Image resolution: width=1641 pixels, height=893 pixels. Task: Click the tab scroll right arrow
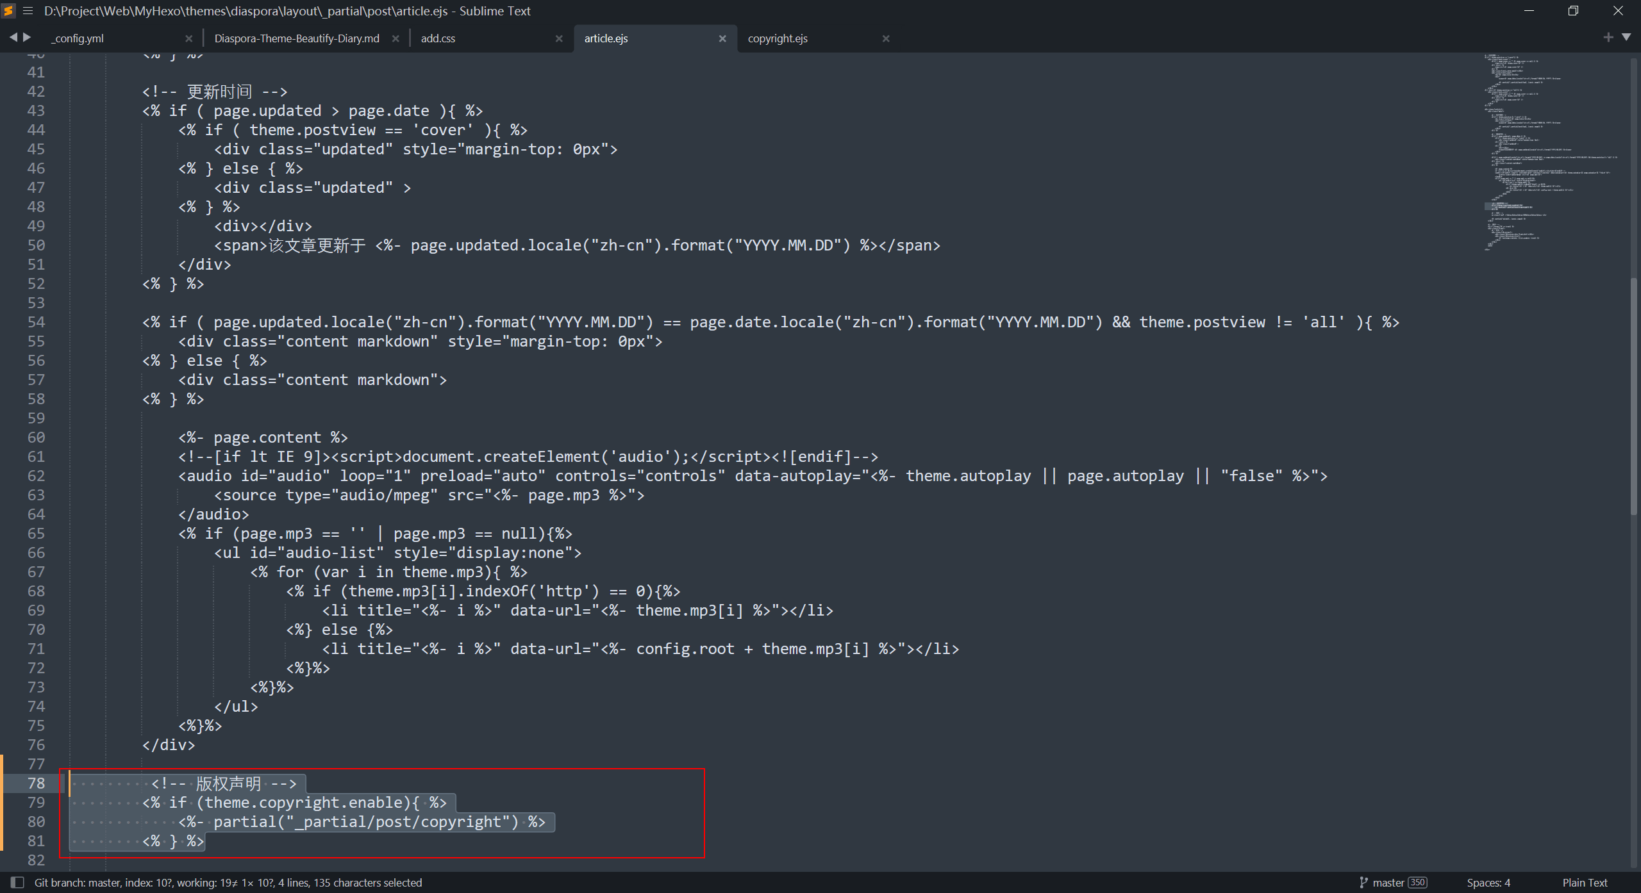[x=27, y=38]
